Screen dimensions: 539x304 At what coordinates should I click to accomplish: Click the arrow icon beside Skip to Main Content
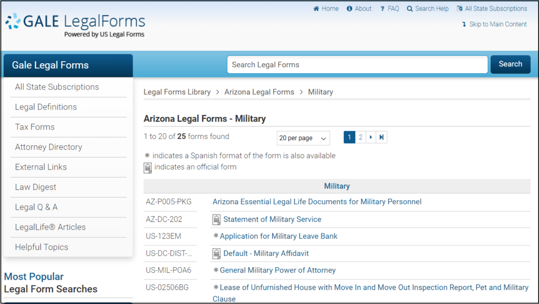(x=463, y=24)
